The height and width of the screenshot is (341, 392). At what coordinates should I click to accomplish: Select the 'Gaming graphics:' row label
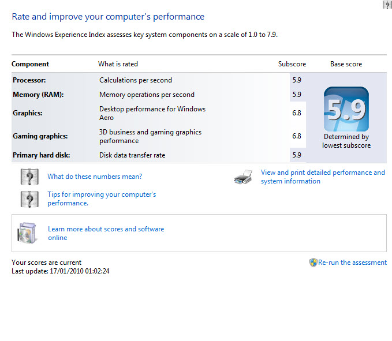[x=40, y=136]
